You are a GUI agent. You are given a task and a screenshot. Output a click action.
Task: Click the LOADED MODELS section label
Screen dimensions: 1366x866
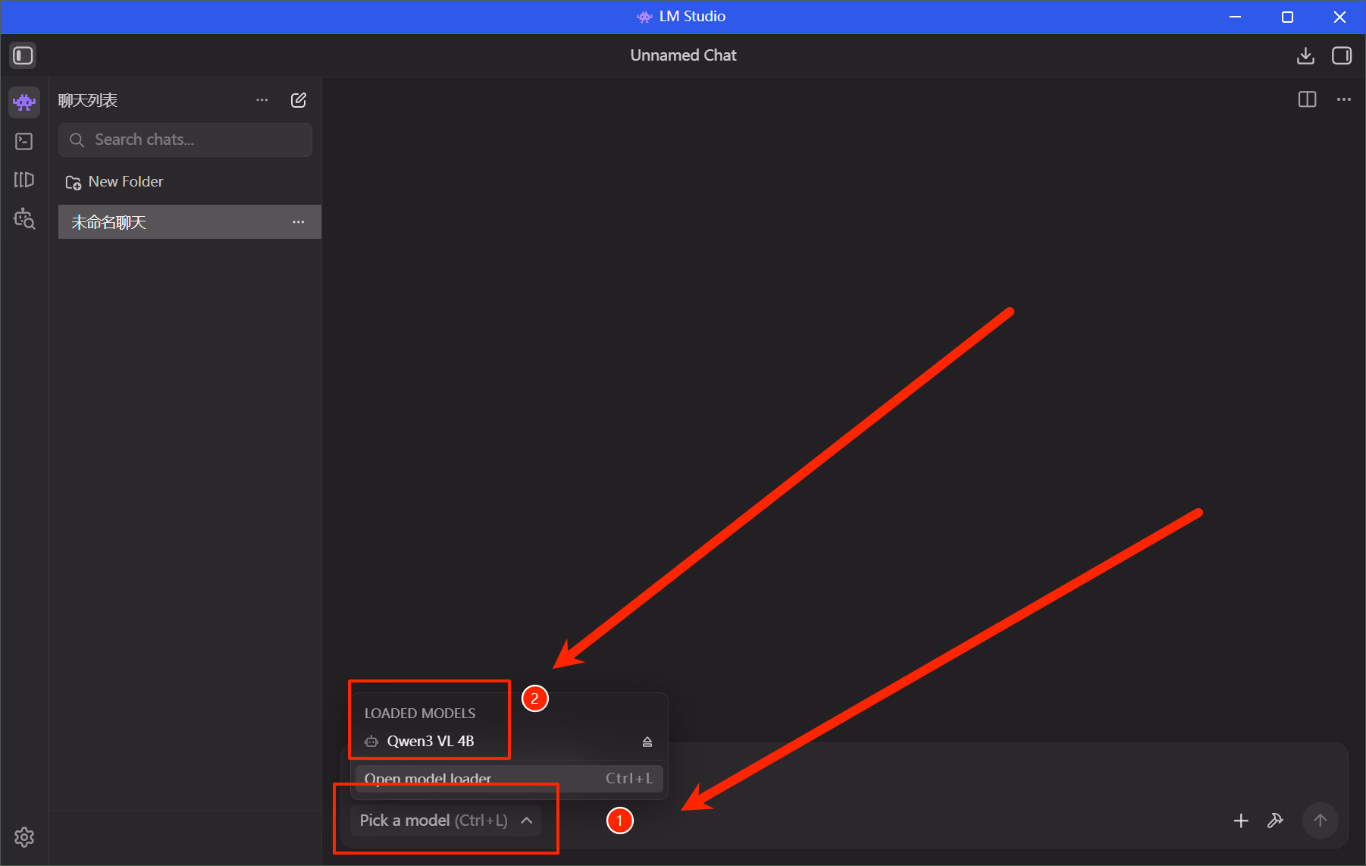[x=420, y=714]
